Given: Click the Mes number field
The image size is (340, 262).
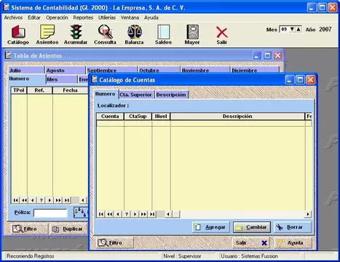Looking at the screenshot, I should click(284, 29).
